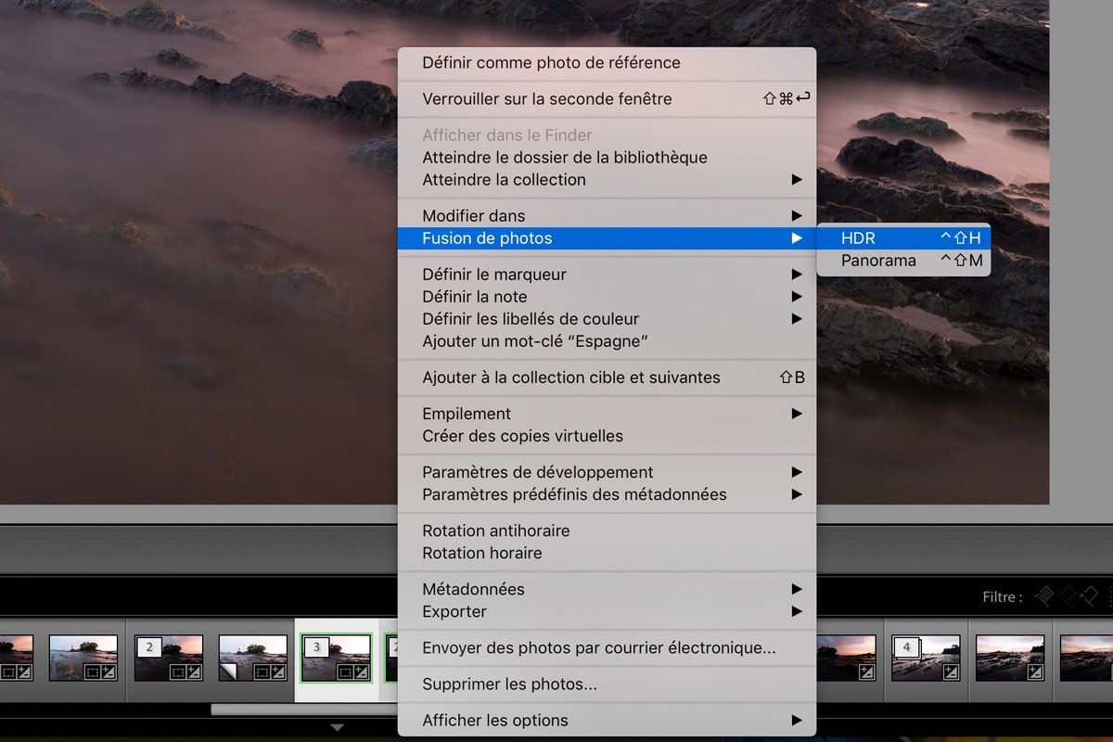The width and height of the screenshot is (1113, 742).
Task: Click develop adjustments badge on stack 2 thumbnail
Action: 194,672
